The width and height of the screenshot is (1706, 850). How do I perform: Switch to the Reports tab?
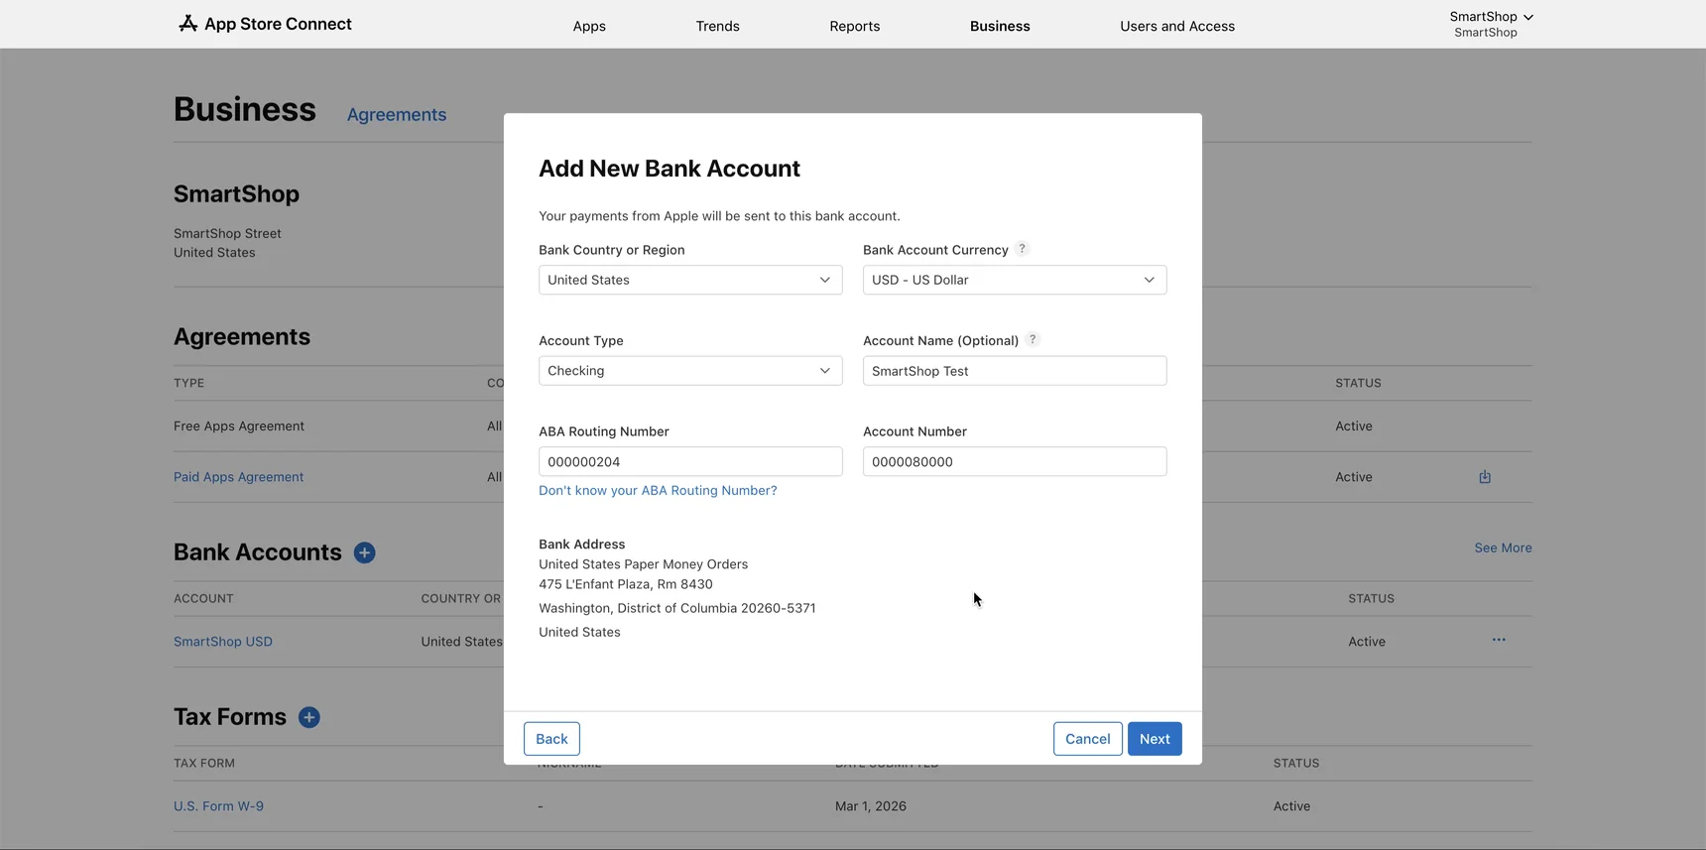pyautogui.click(x=855, y=26)
